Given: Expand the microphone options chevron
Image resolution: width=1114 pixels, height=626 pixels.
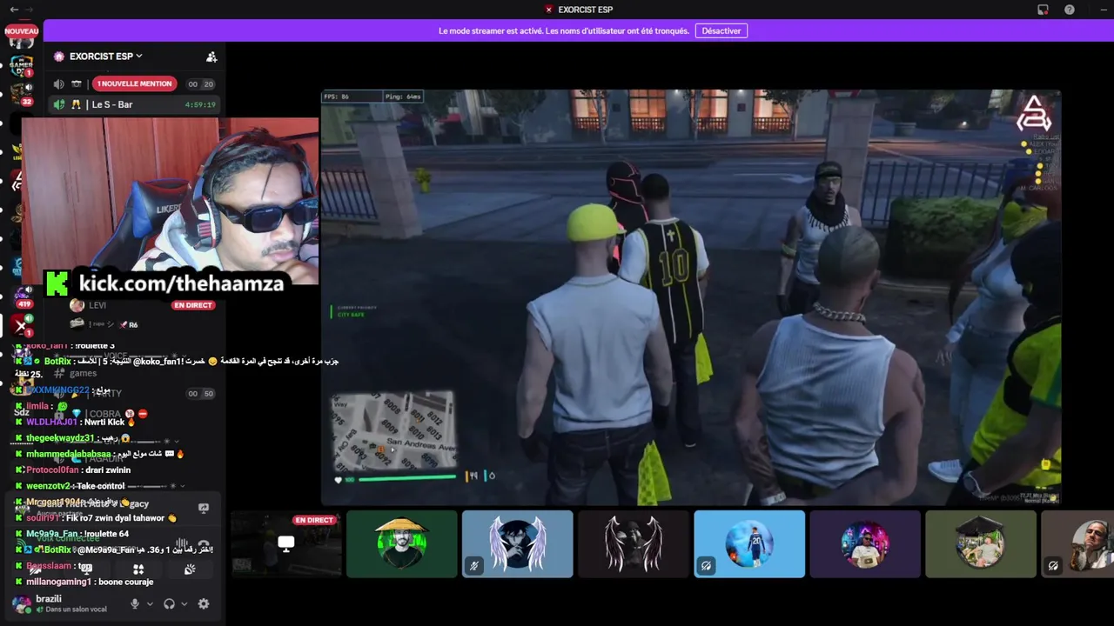Looking at the screenshot, I should coord(150,603).
